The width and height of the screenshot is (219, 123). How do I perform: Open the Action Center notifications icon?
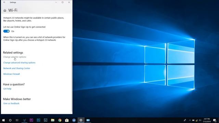pos(215,120)
